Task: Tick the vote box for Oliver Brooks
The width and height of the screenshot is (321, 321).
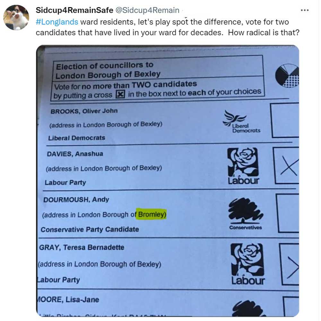Action: click(x=284, y=120)
